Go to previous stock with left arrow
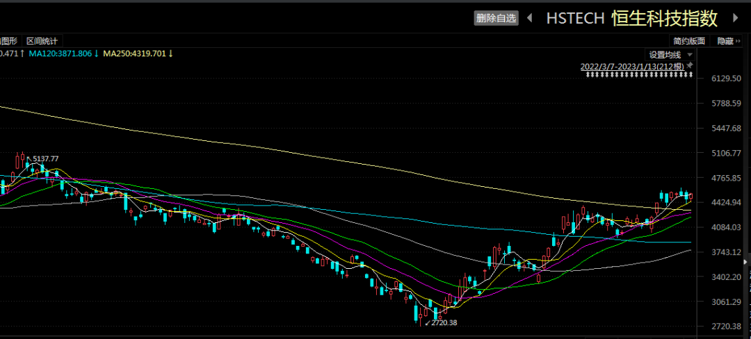 [x=530, y=18]
